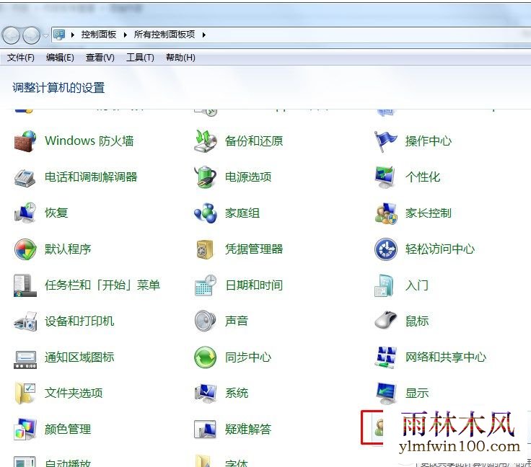The height and width of the screenshot is (467, 531).
Task: Open the 任务栏和「开始」菜单 link
Action: 102,285
